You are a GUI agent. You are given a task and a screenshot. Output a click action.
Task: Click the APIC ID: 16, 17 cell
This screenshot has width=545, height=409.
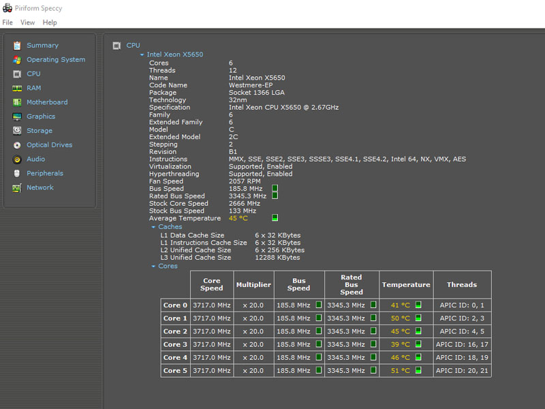tap(462, 344)
